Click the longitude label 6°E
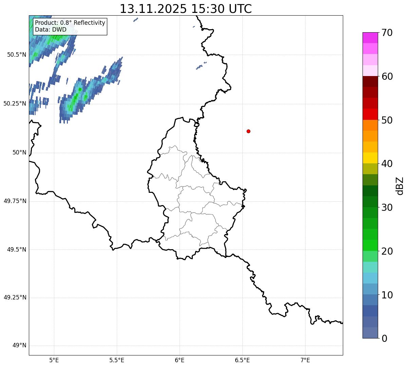The height and width of the screenshot is (367, 408). [180, 360]
